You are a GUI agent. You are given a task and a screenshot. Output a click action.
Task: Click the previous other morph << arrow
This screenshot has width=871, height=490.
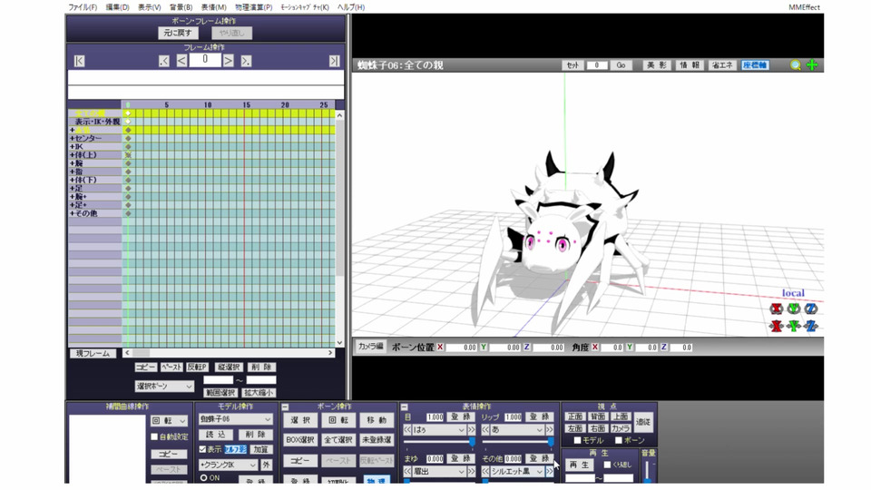click(x=484, y=471)
